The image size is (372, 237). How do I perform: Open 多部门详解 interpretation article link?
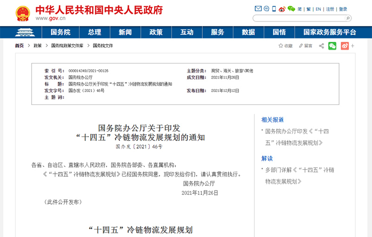coord(299,176)
